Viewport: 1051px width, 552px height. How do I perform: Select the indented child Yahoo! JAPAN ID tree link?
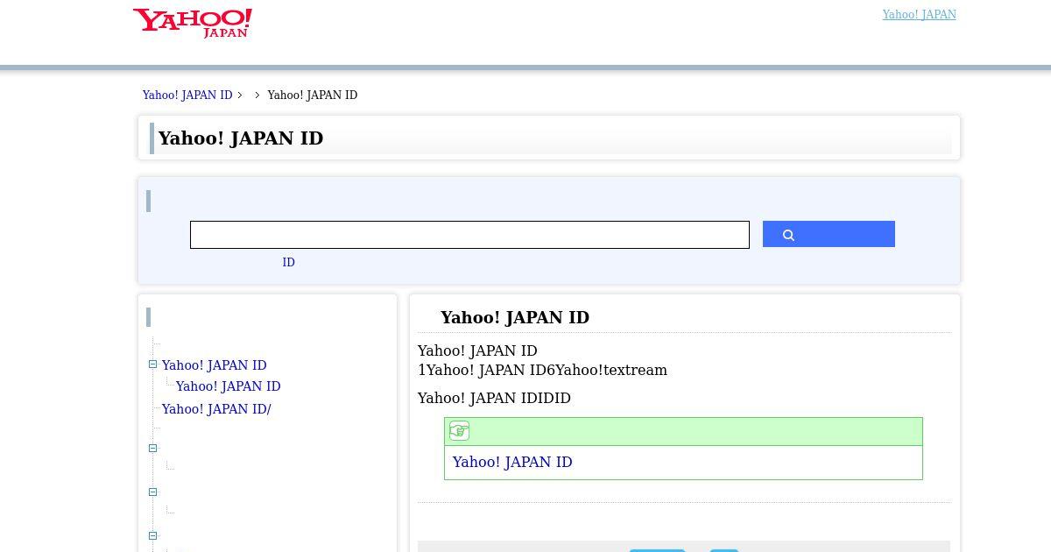point(228,386)
